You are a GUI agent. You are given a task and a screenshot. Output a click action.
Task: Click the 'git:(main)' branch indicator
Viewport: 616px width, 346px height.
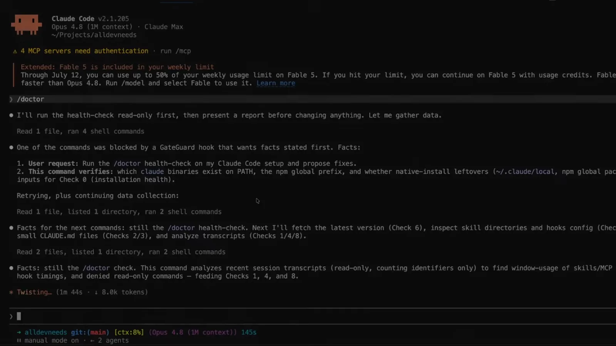tap(90, 332)
